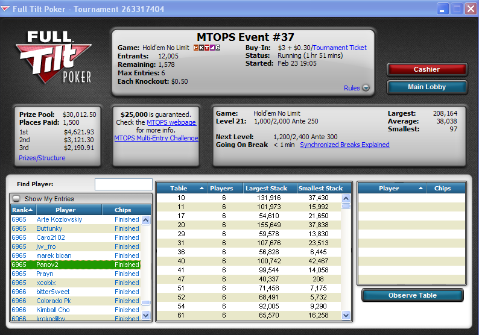Click the Find Player input field
Viewport: 479px width, 335px height.
point(124,184)
